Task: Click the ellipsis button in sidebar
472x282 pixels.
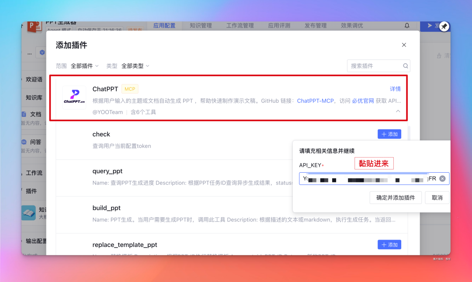Action: tap(30, 53)
